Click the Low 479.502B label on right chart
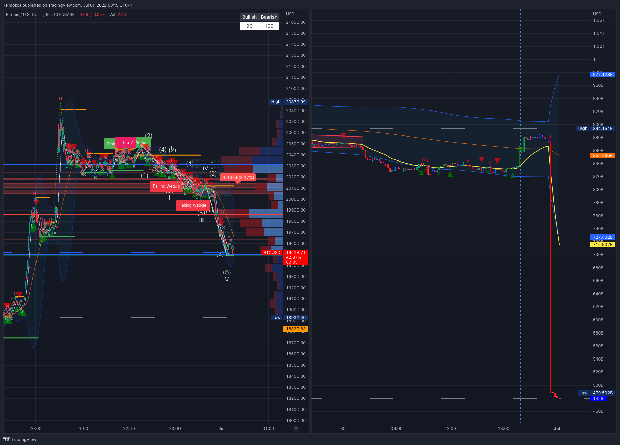This screenshot has width=620, height=445. (x=596, y=393)
